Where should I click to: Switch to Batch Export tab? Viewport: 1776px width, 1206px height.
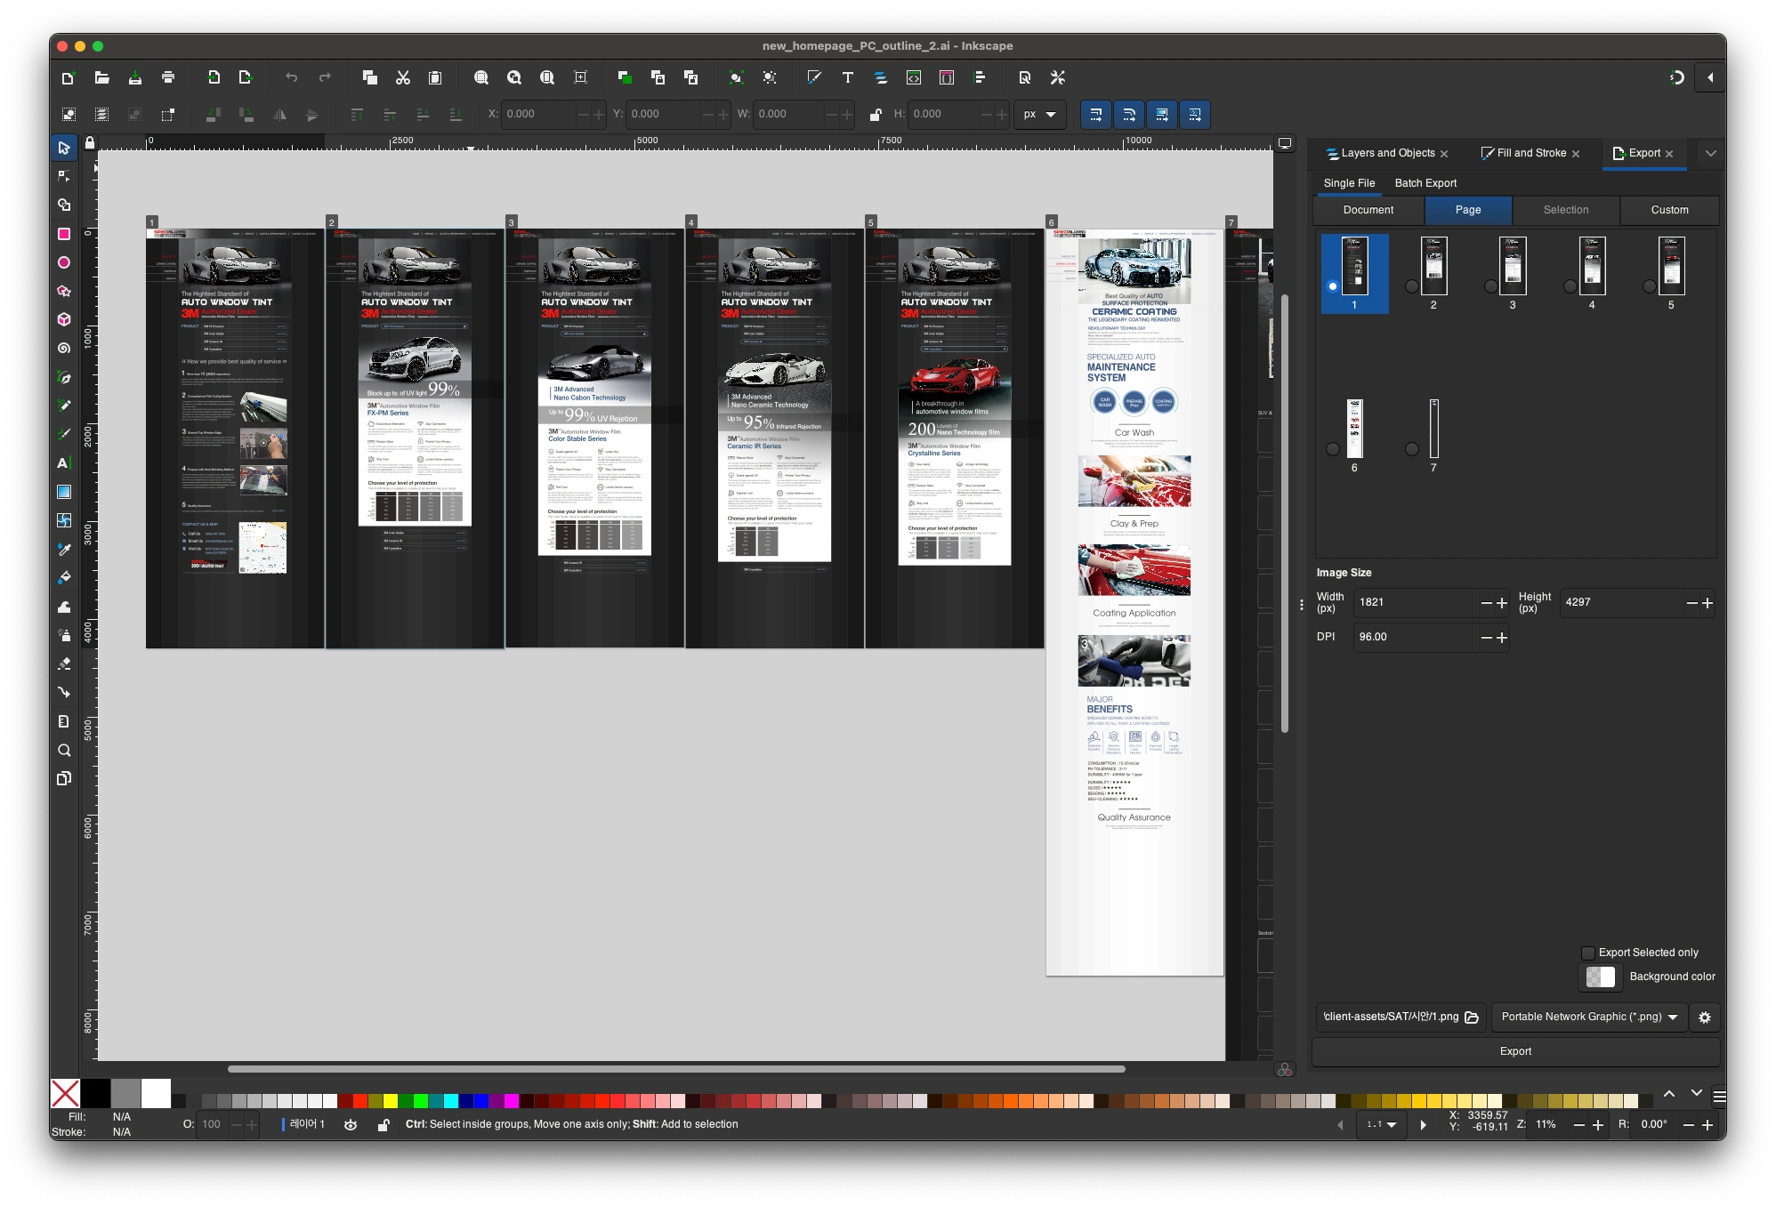[1425, 183]
